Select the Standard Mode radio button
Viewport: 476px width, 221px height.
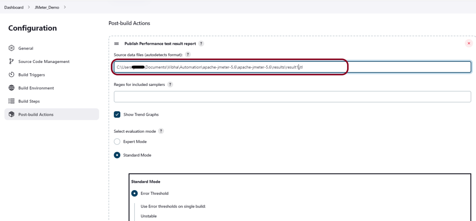117,155
